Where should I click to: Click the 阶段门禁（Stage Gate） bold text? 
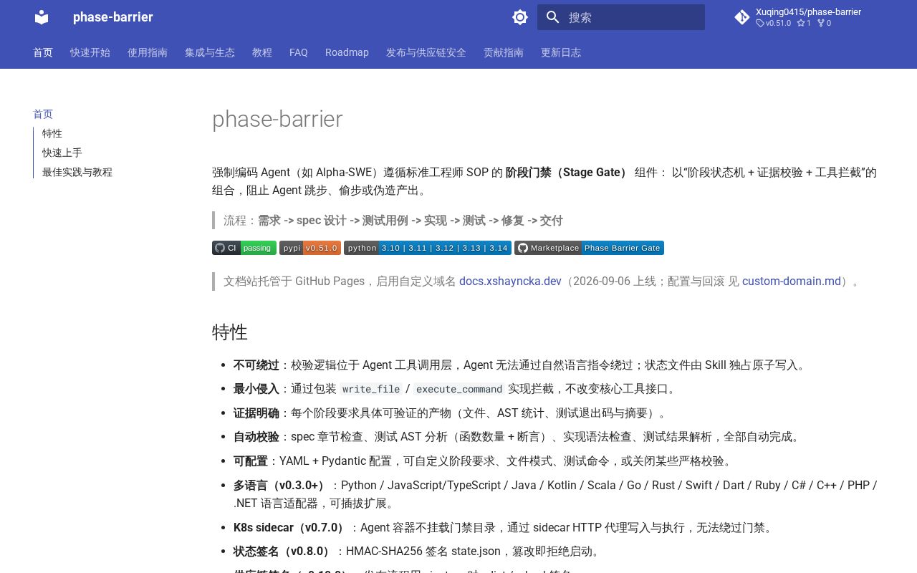pos(568,172)
